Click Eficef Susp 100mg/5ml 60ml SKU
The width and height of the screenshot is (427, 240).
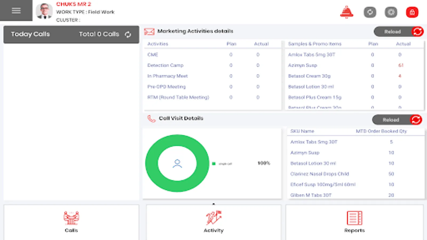point(323,184)
